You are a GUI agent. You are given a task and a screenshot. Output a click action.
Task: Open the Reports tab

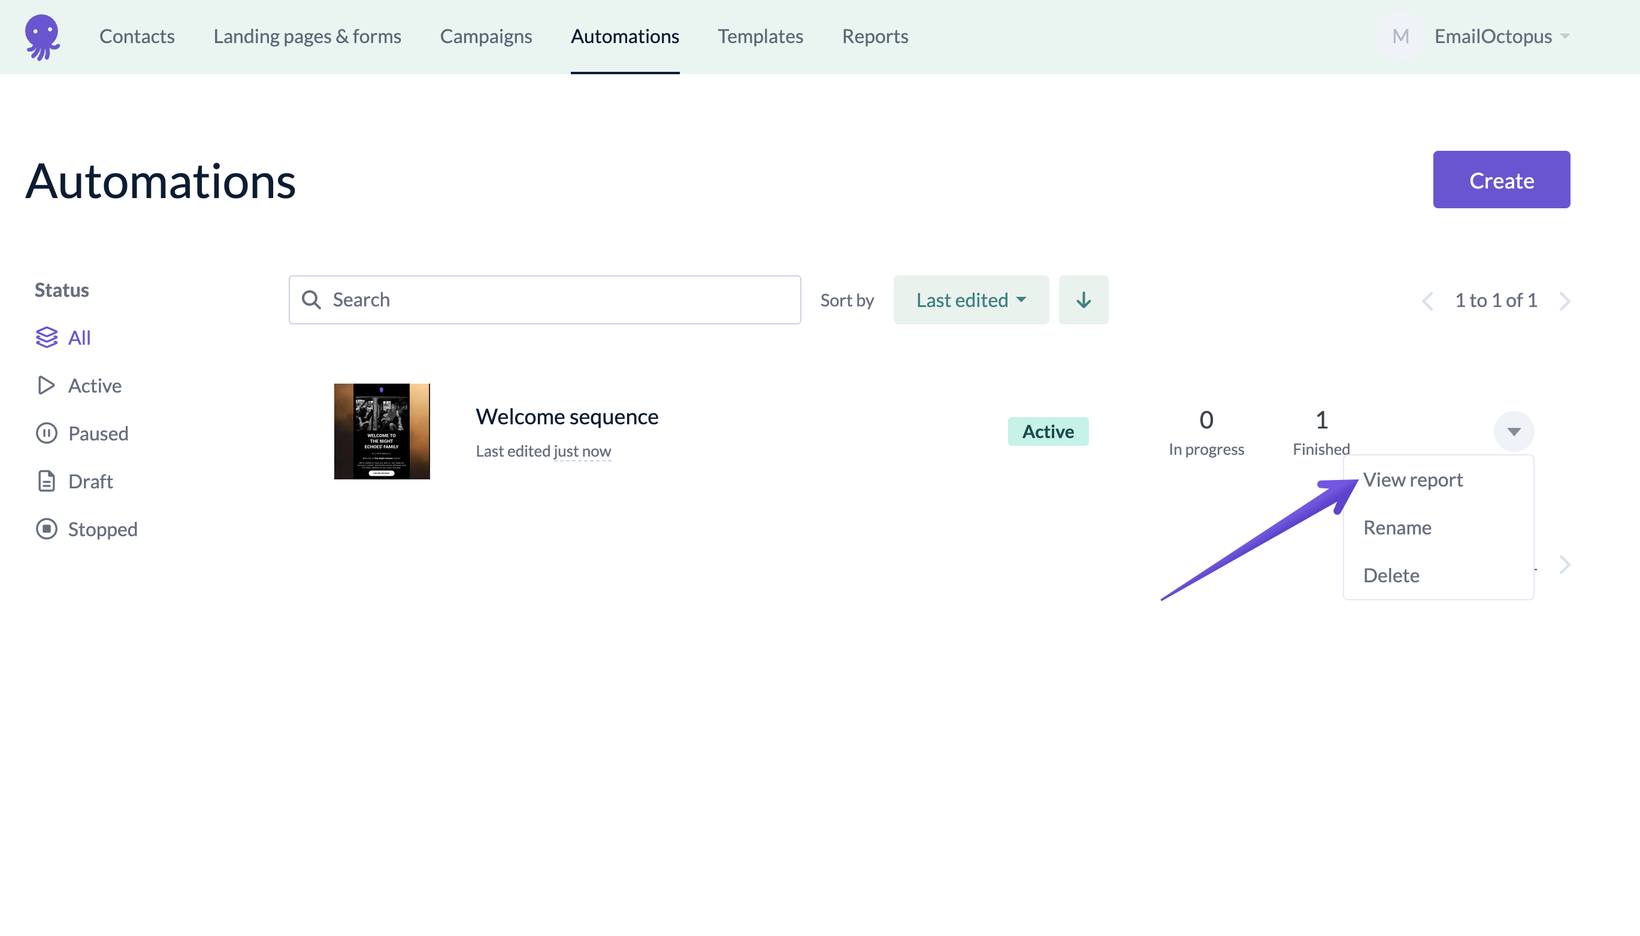(x=875, y=36)
